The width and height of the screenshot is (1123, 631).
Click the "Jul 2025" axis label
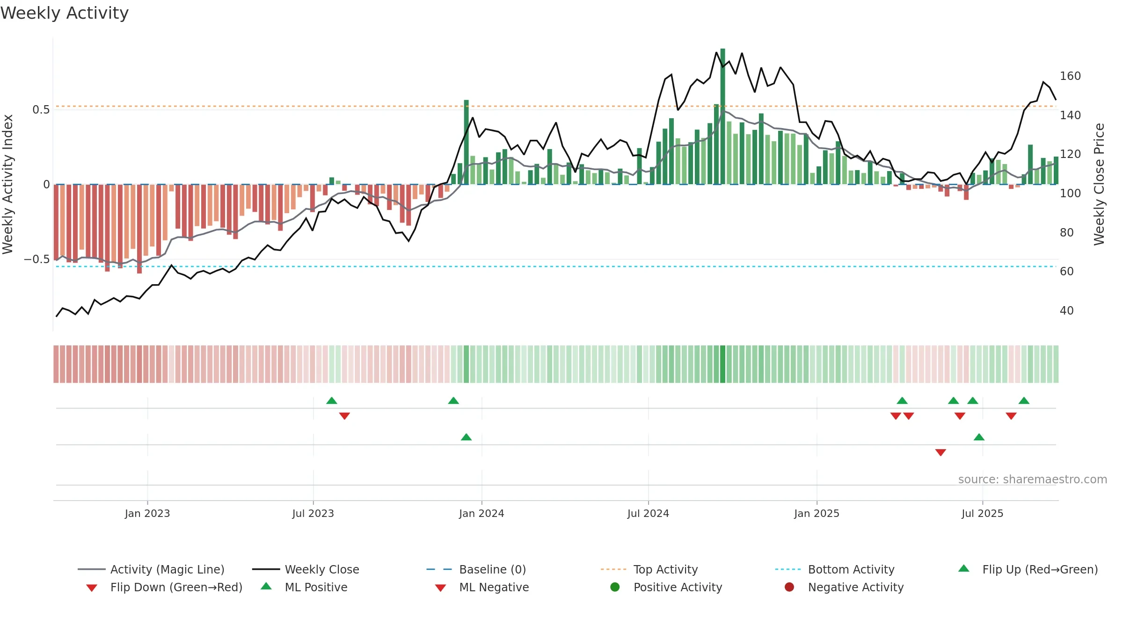983,514
